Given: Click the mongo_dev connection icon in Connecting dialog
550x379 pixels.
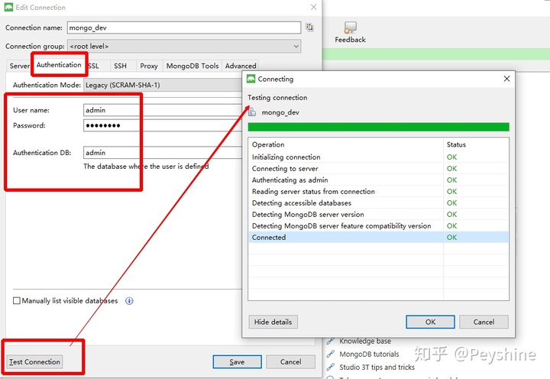Looking at the screenshot, I should (252, 112).
